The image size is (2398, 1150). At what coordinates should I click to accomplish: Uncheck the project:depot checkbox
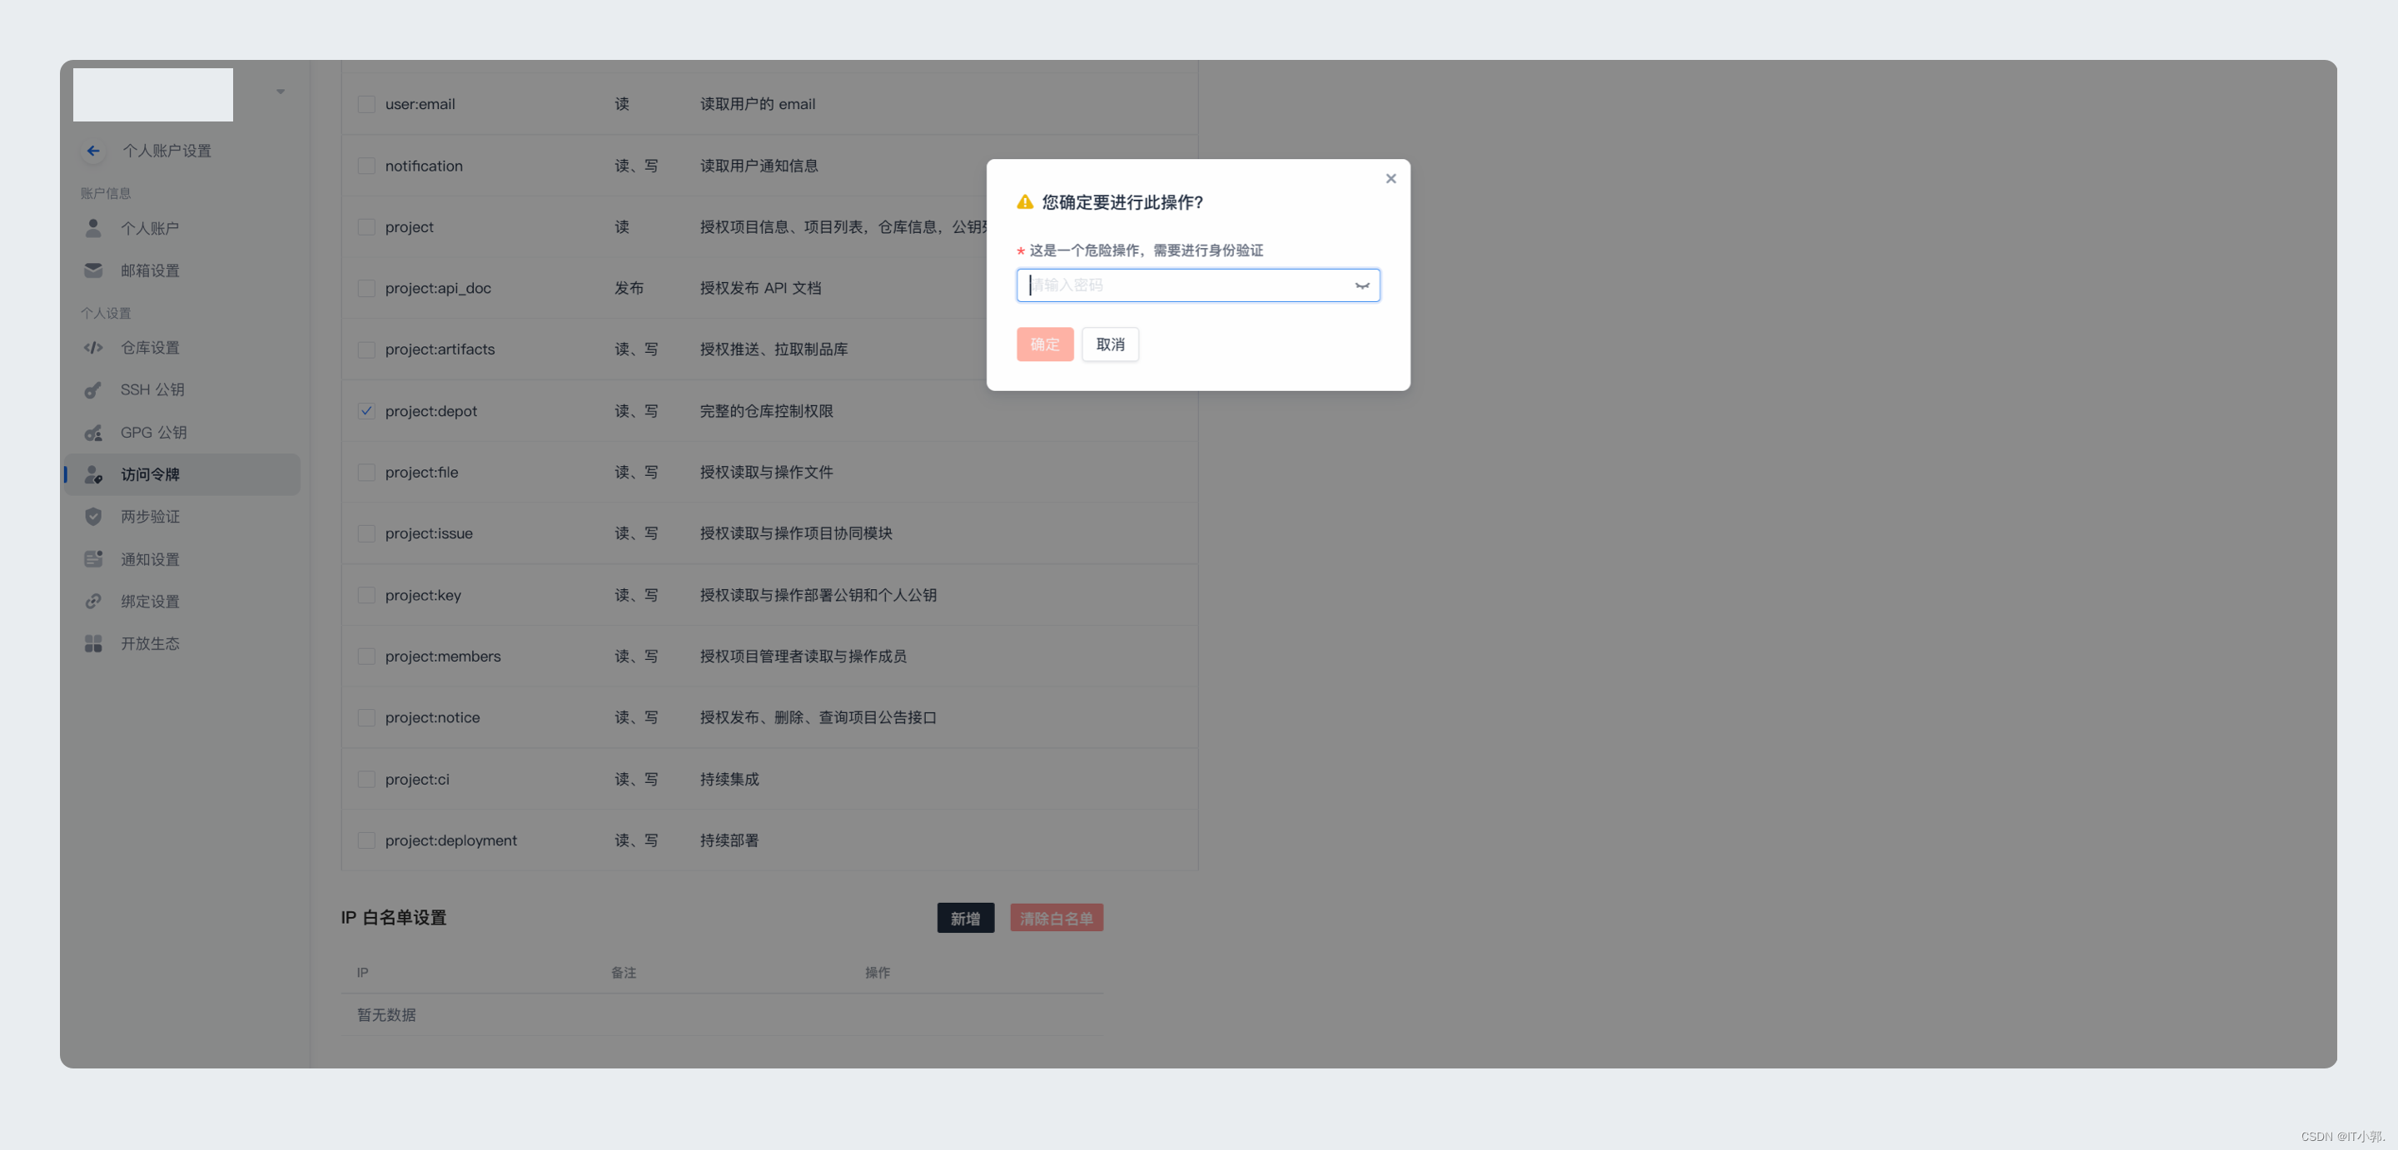coord(366,411)
